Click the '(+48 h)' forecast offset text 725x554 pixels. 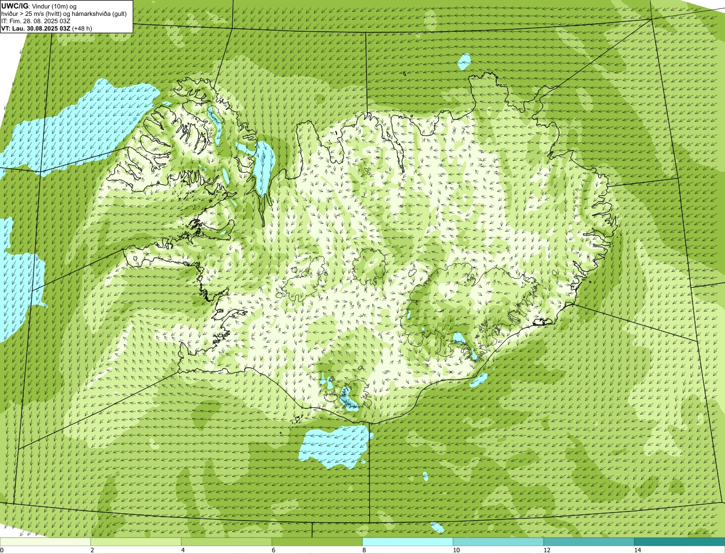pyautogui.click(x=82, y=28)
